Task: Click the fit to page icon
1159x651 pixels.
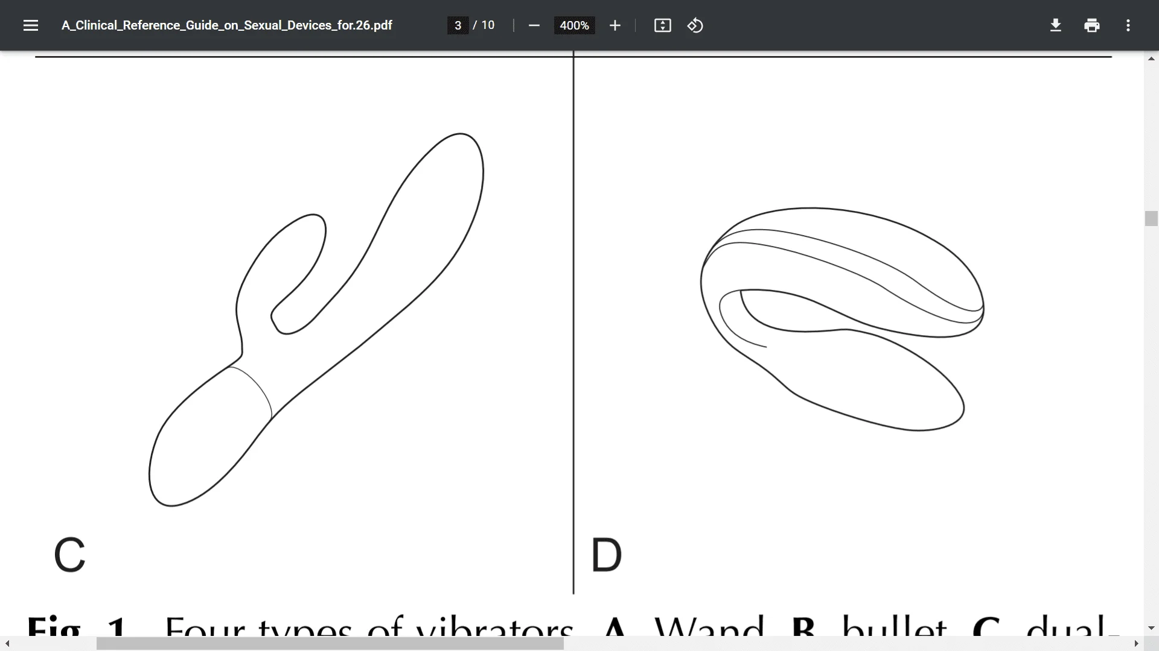Action: 663,25
